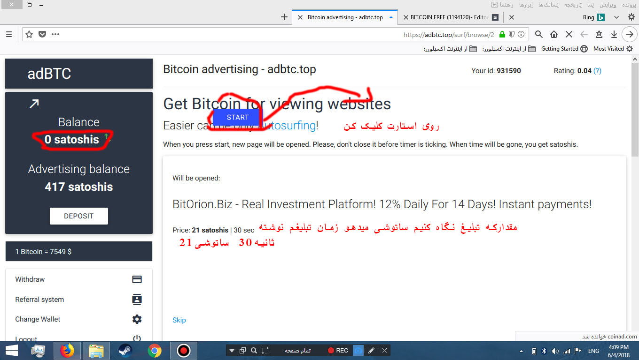Image resolution: width=639 pixels, height=360 pixels.
Task: Save page to Pocket icon
Action: click(x=42, y=34)
